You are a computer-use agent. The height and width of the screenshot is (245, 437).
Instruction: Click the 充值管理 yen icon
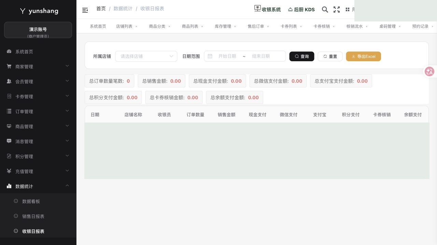point(9,171)
